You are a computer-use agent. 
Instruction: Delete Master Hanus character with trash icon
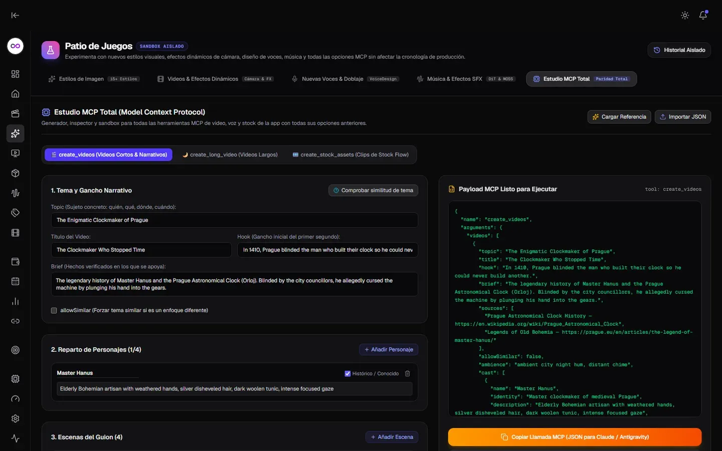pos(408,373)
